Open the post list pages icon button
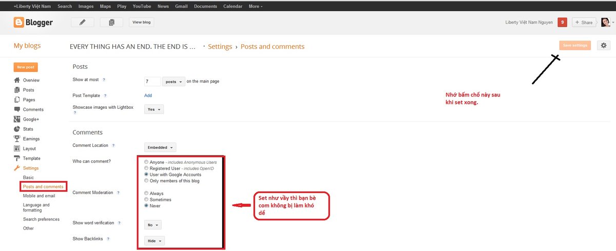The width and height of the screenshot is (616, 251). pyautogui.click(x=111, y=22)
